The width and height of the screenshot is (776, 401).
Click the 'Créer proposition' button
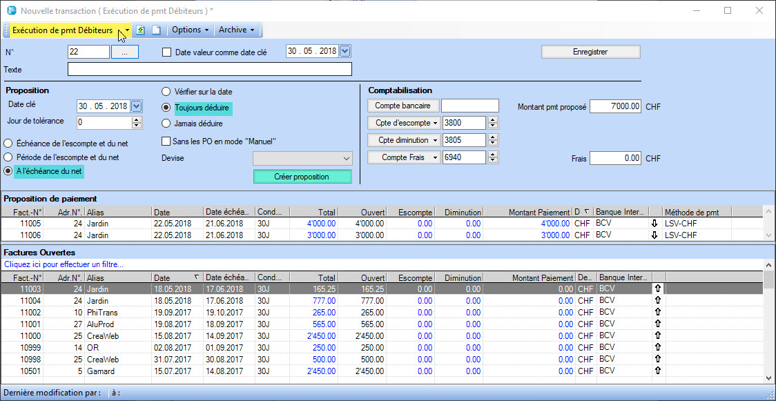[x=302, y=177]
